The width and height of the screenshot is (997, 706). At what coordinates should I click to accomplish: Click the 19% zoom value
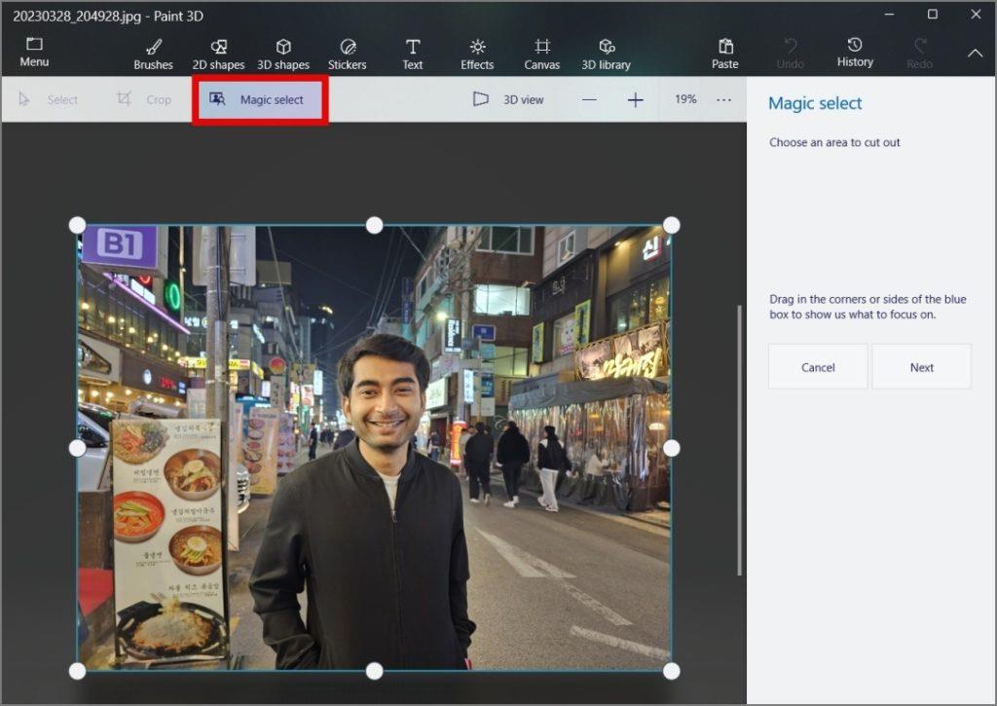coord(685,99)
